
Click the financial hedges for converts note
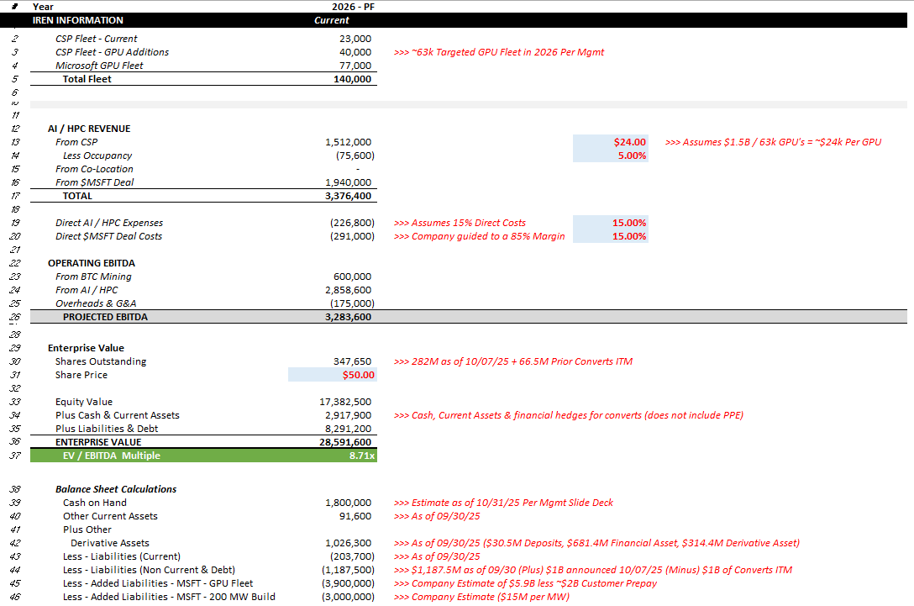tap(569, 415)
